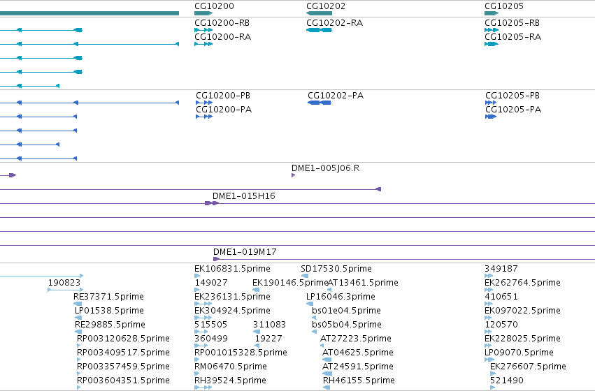Click protein CG10200-PA label
Viewport: 595px width, 391px height.
(224, 110)
